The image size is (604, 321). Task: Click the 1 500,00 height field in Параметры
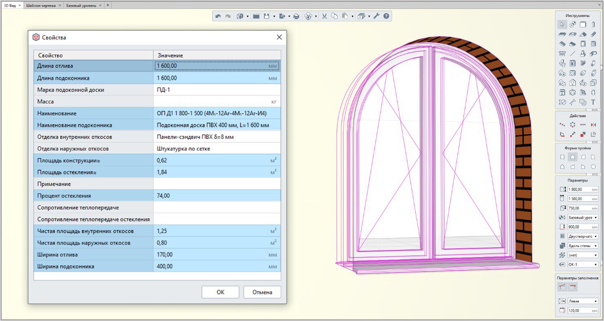pos(583,199)
